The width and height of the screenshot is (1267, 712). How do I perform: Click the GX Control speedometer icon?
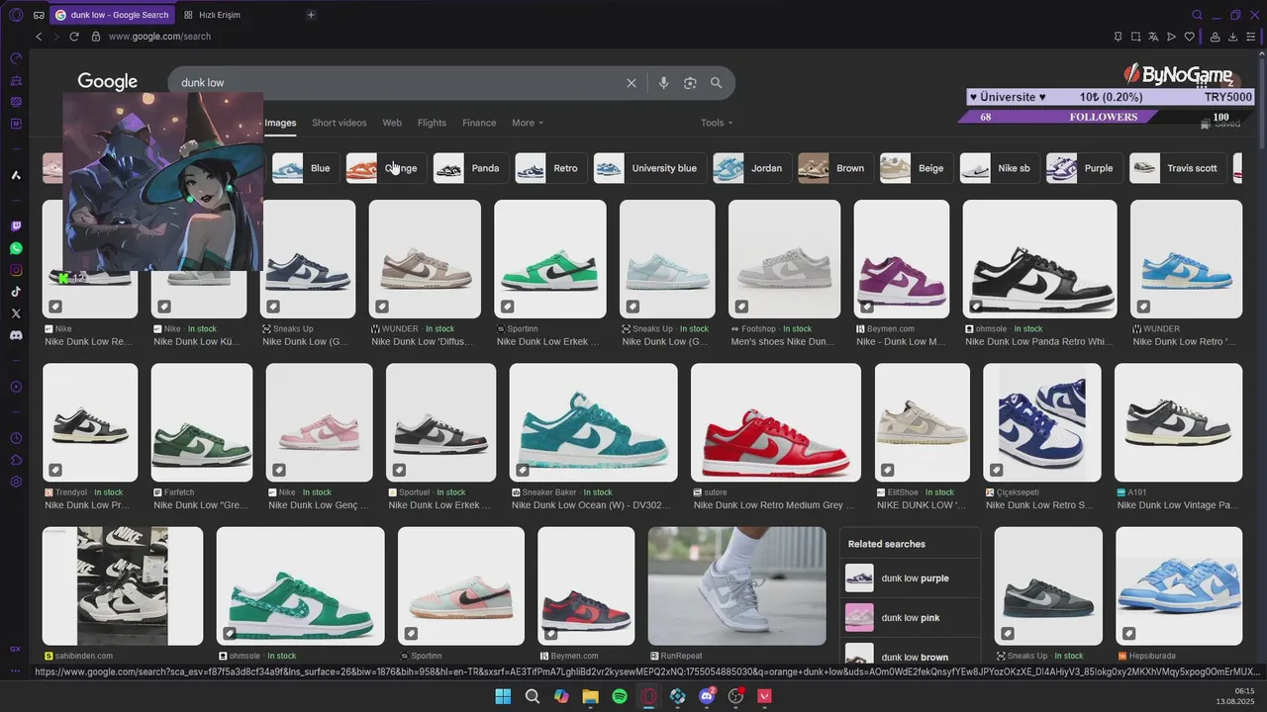tap(16, 58)
